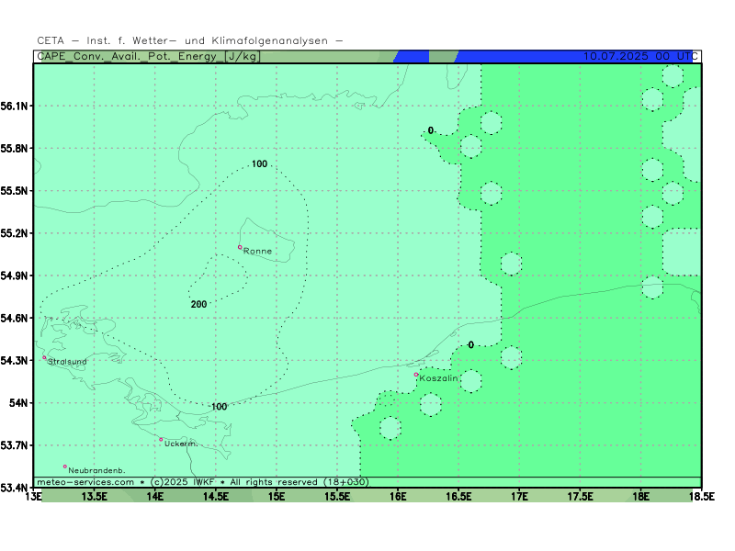Viewport: 735px width, 551px height.
Task: Click the 15E longitude label
Action: [277, 497]
